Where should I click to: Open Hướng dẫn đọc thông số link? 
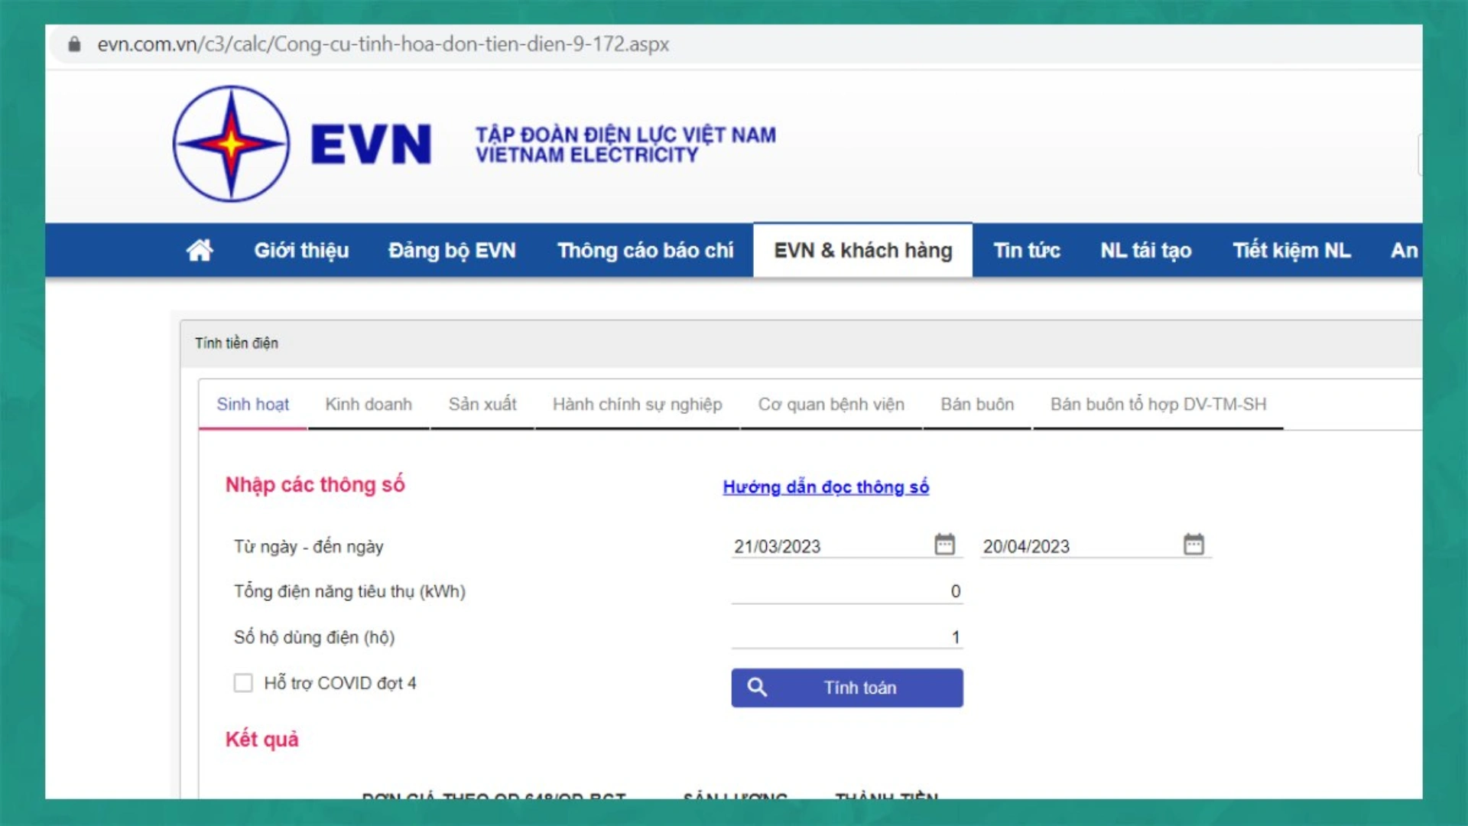pyautogui.click(x=826, y=487)
